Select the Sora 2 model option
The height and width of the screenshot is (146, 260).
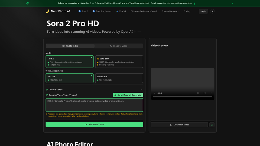(70, 62)
